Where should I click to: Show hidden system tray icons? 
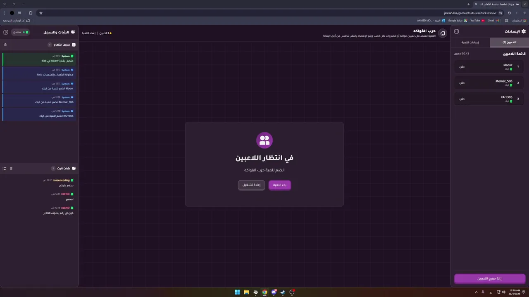point(476,292)
